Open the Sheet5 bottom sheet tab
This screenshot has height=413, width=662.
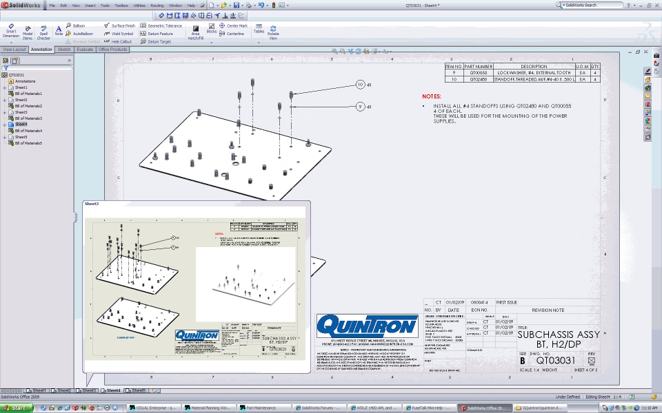coord(137,391)
